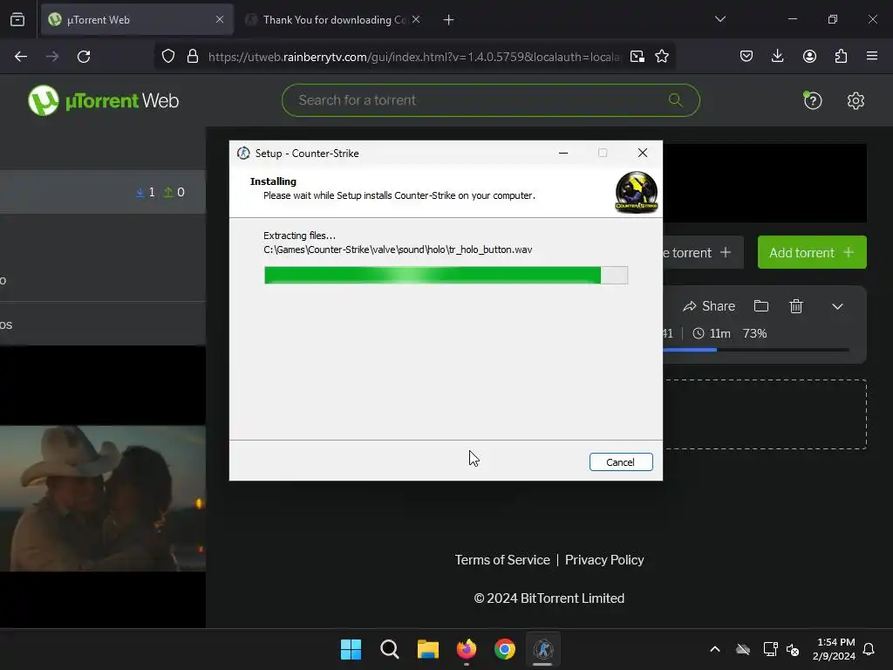Image resolution: width=893 pixels, height=670 pixels.
Task: Click the 11m remaining time text
Action: (x=719, y=333)
